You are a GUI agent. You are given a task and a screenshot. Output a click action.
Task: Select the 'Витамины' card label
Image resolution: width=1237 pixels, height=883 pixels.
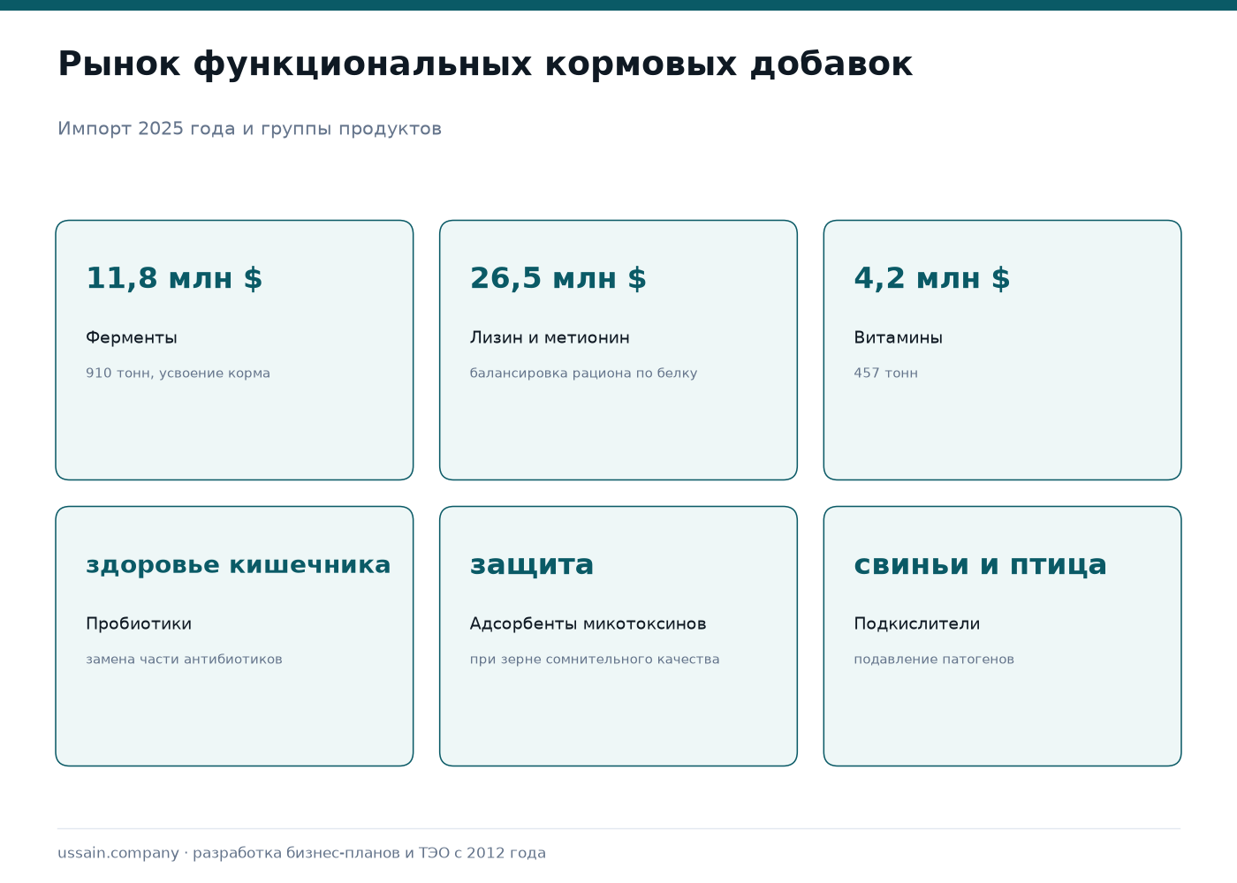[899, 337]
